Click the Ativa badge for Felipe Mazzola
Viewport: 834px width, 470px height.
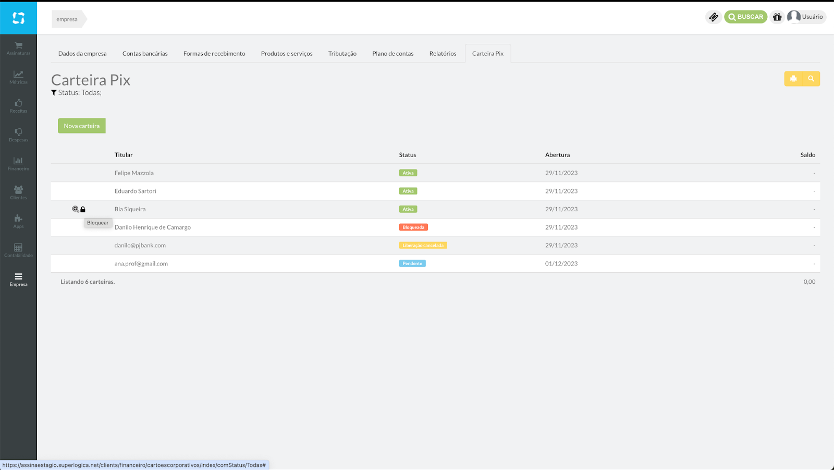(x=408, y=173)
